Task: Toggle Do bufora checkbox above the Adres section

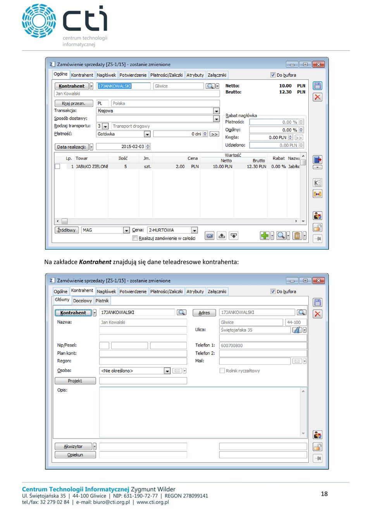Action: coord(273,291)
